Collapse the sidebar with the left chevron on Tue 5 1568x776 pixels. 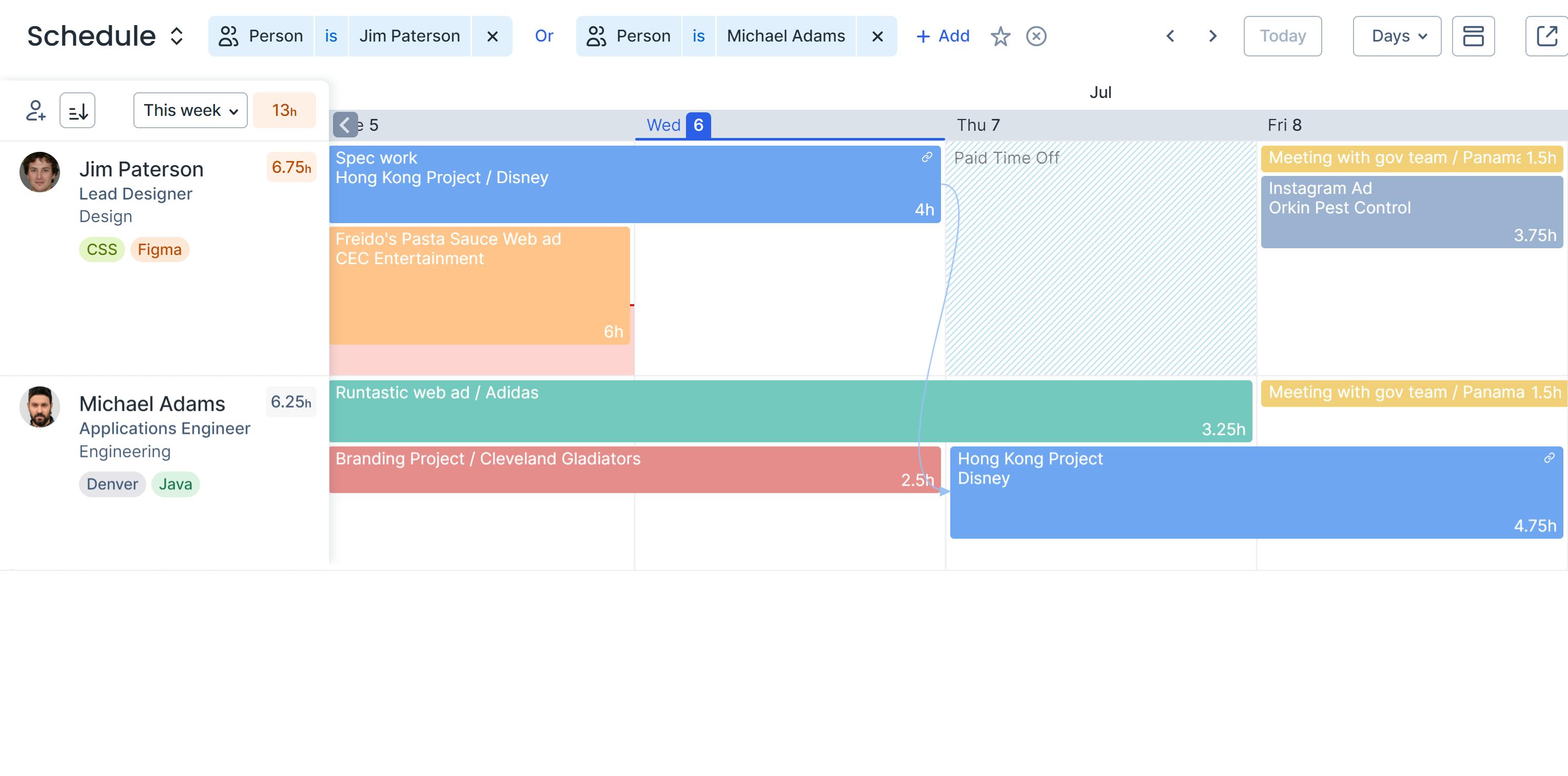345,125
